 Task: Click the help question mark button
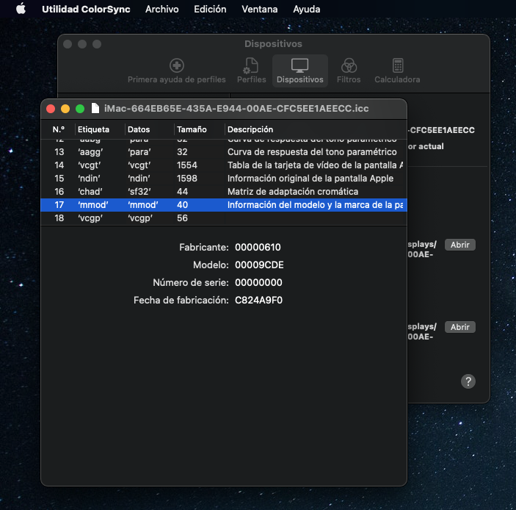[x=468, y=381]
